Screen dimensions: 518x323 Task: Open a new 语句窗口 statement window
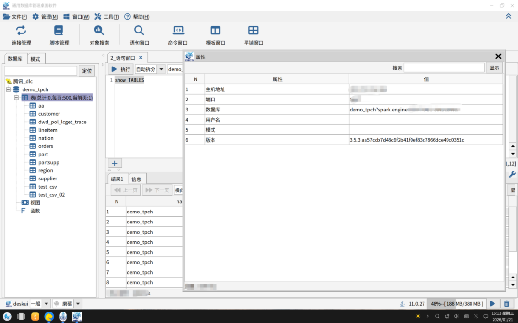(140, 35)
